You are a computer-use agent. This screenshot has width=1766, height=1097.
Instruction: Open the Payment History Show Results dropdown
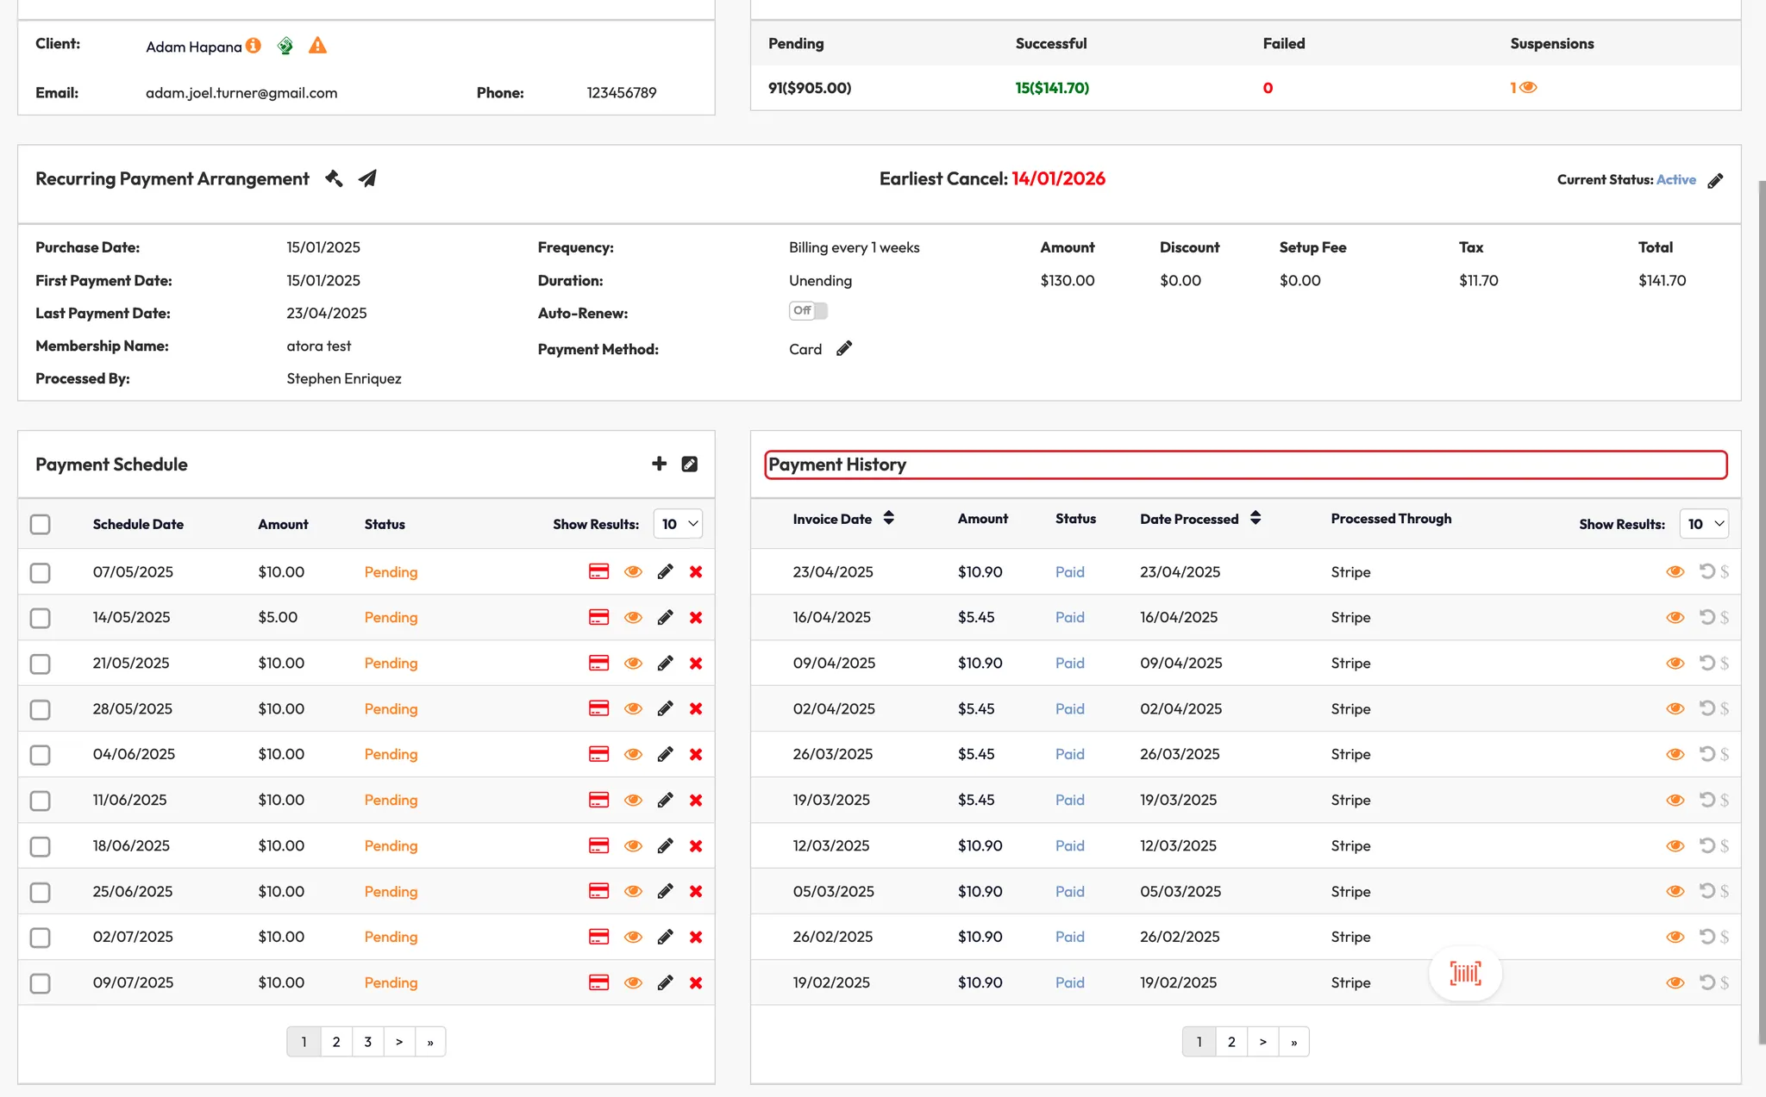pyautogui.click(x=1704, y=524)
